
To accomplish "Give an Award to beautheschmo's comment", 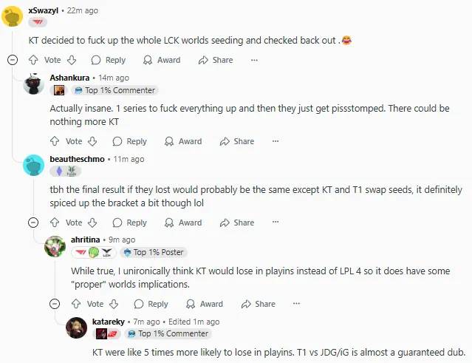I will [x=183, y=223].
